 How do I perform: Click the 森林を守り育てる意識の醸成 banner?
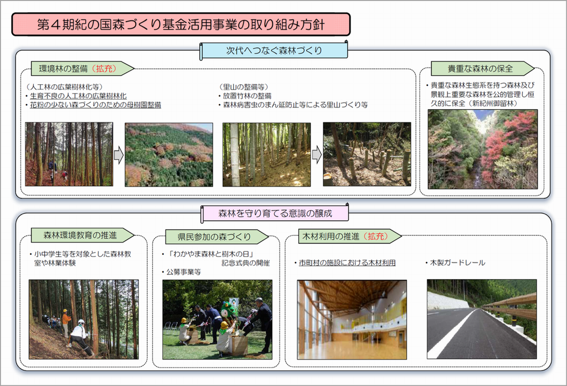[275, 213]
